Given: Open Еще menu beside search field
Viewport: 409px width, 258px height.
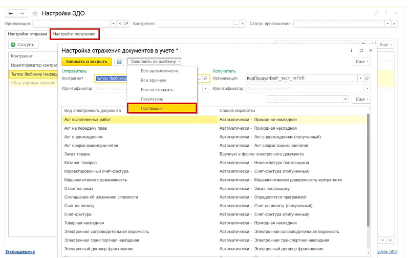Looking at the screenshot, I should 361,99.
